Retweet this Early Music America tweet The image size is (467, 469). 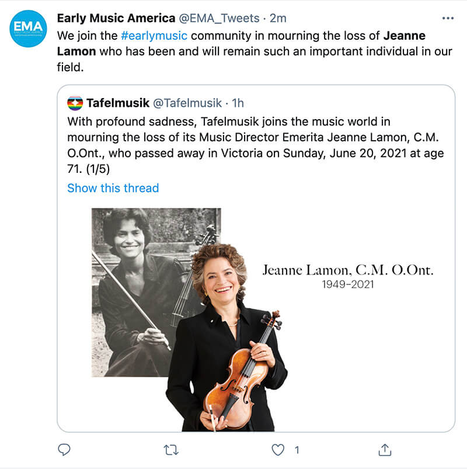pos(171,450)
